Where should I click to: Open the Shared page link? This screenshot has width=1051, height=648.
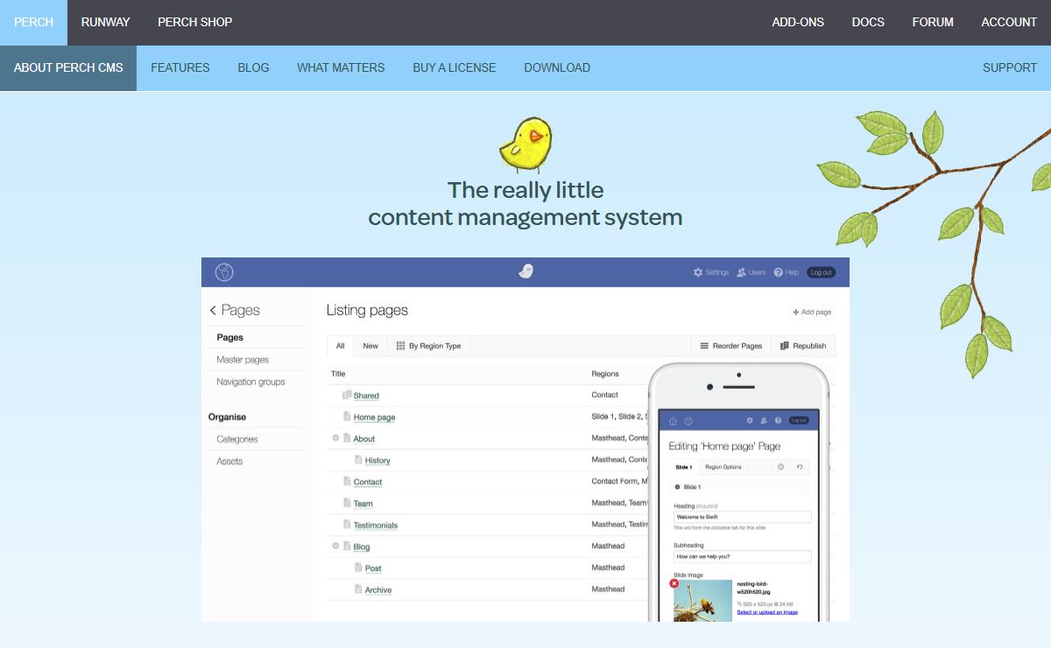tap(366, 396)
